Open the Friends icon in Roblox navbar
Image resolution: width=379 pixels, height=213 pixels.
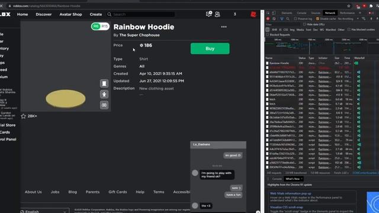coord(217,14)
